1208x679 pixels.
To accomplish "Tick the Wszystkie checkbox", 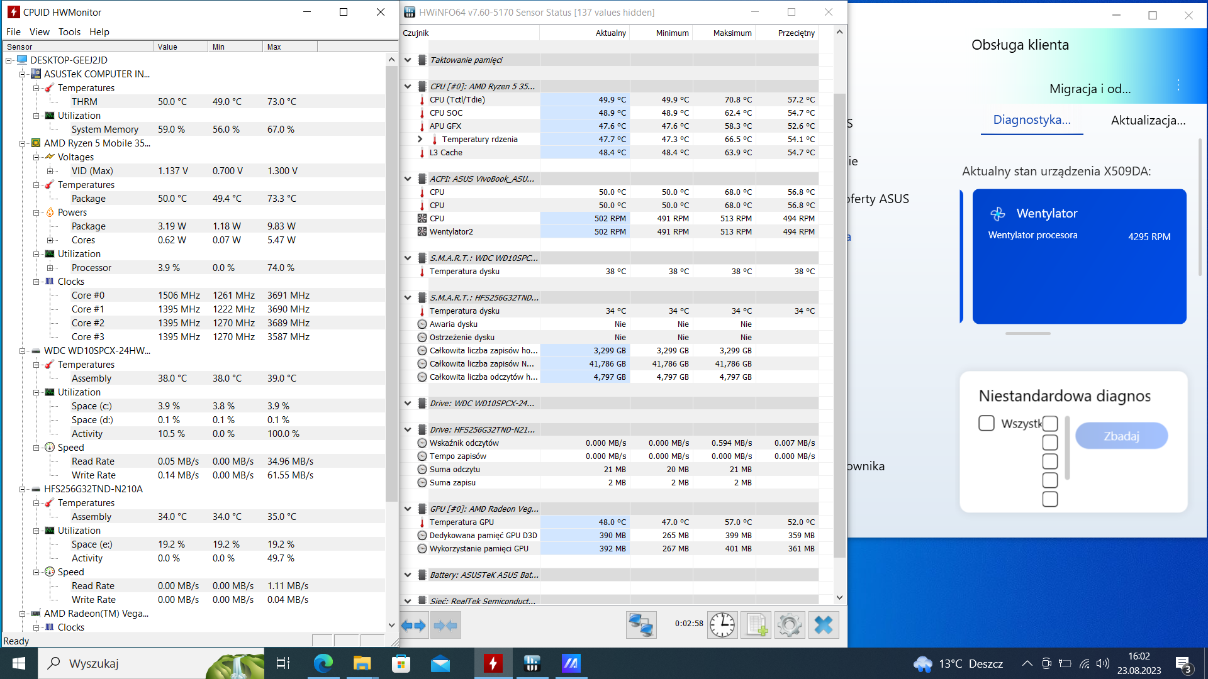I will pyautogui.click(x=987, y=423).
